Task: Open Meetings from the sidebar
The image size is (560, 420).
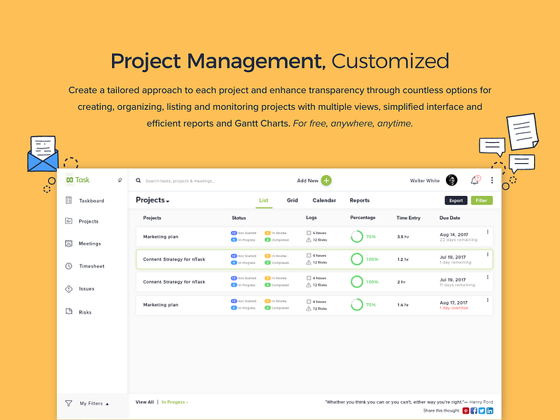Action: [90, 244]
